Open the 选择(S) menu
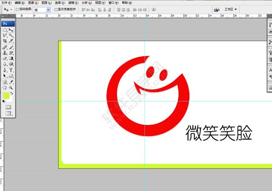The image size is (272, 191). 60,3
